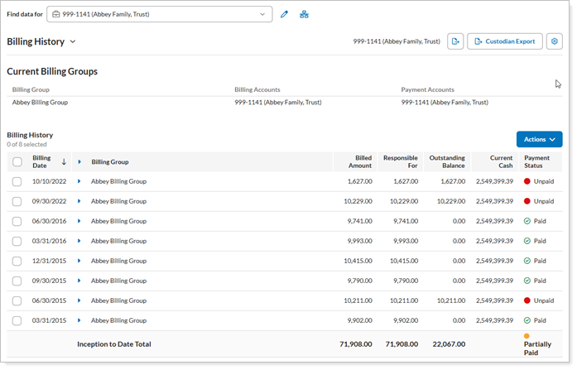Sort by the Payment Status column header
Image resolution: width=577 pixels, height=370 pixels.
536,162
